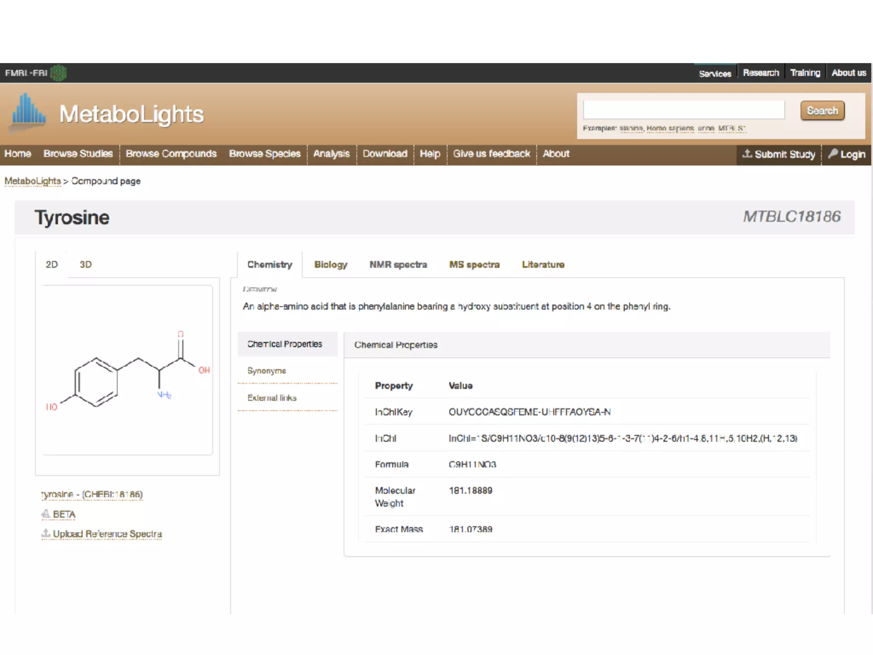Expand the External links section
This screenshot has width=873, height=655.
(x=272, y=397)
